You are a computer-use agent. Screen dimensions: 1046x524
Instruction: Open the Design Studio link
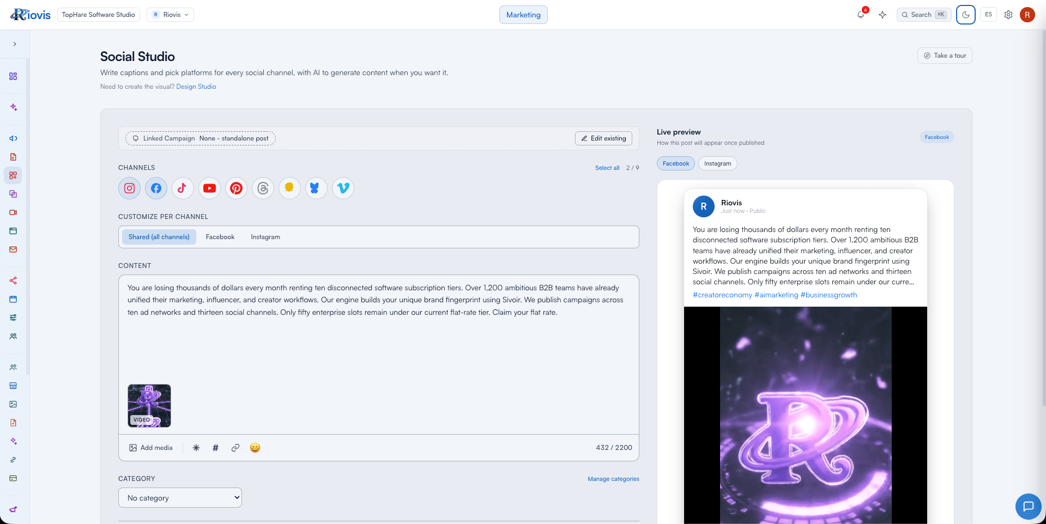click(x=196, y=87)
